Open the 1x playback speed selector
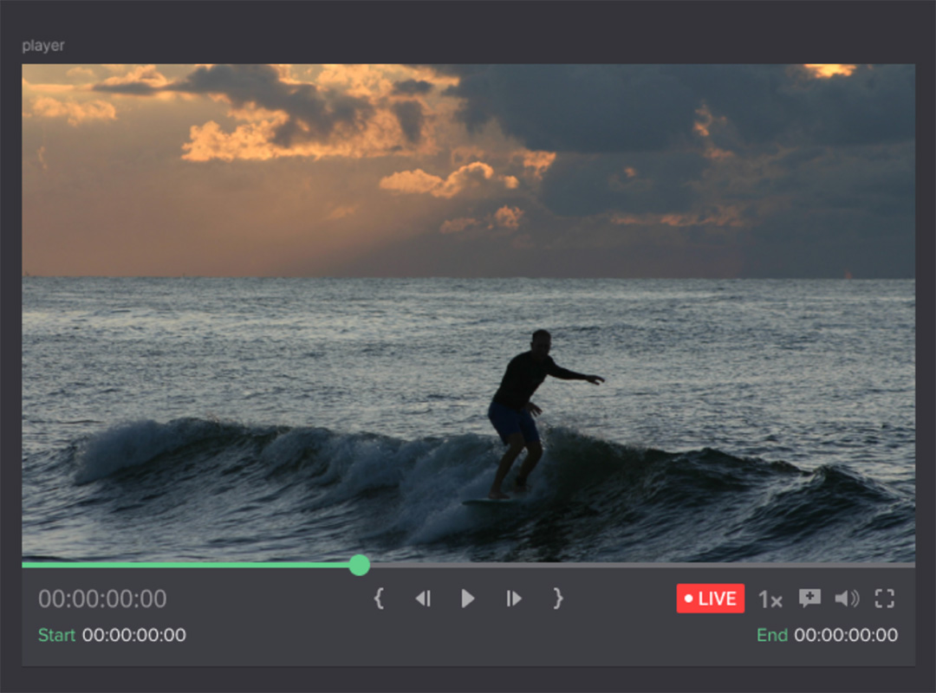936x693 pixels. point(770,599)
